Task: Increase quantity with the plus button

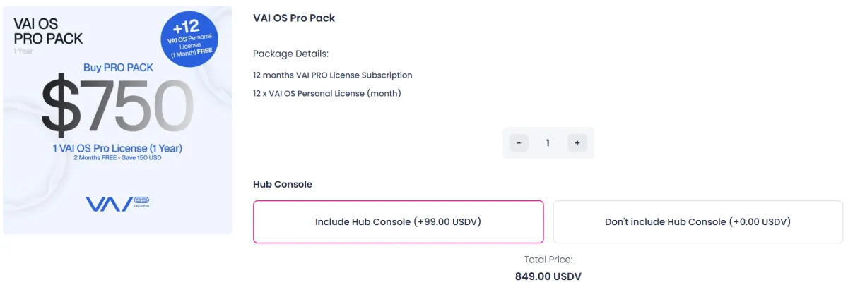Action: (577, 143)
